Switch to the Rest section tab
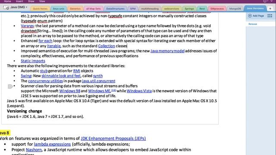Viewport: 276px width, 155px height. (x=202, y=9)
